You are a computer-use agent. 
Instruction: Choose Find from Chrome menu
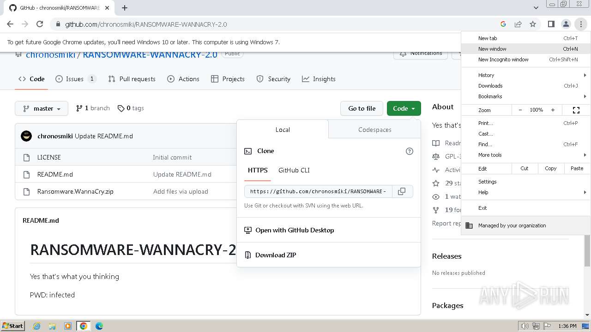coord(525,144)
